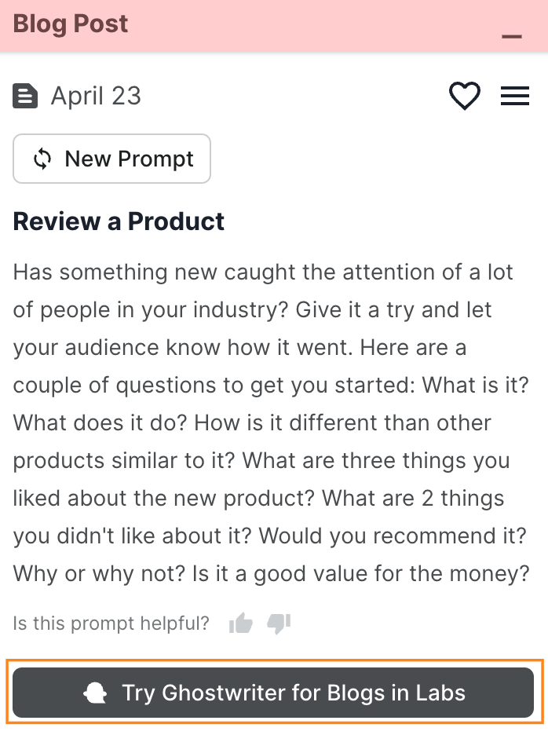Click the refresh arrows icon in New Prompt
This screenshot has height=735, width=548.
(42, 159)
